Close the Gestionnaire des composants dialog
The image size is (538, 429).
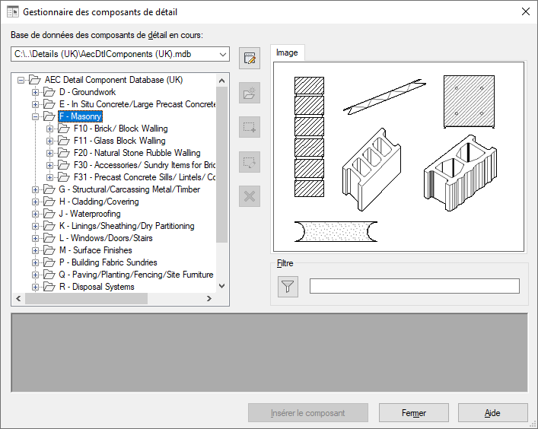[525, 11]
